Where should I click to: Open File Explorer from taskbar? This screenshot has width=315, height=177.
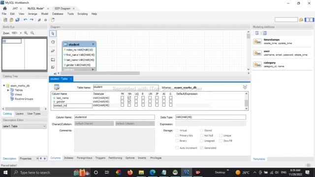click(141, 173)
